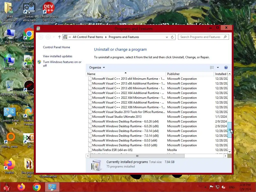The height and width of the screenshot is (192, 256).
Task: Launch Embarcadero Dev-C++ from desktop
Action: coord(49,12)
